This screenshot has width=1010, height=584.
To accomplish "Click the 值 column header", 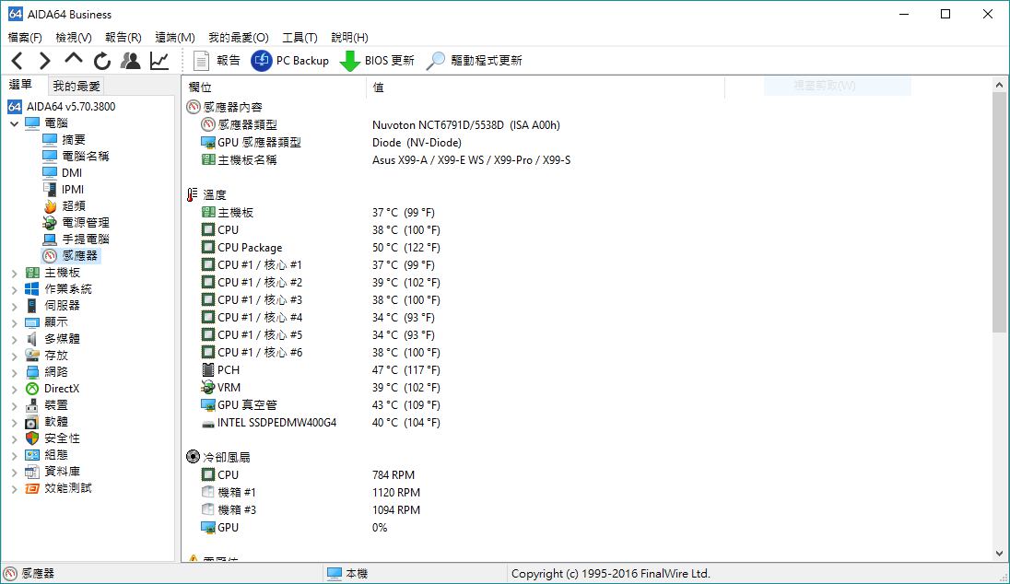I will [546, 87].
